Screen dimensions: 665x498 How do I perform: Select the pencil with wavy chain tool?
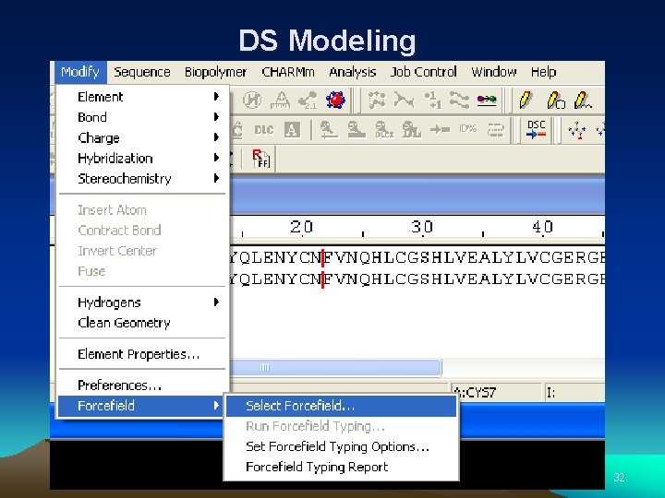[583, 101]
